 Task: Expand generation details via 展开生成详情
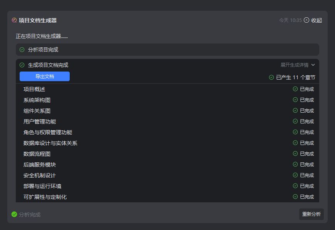[294, 65]
